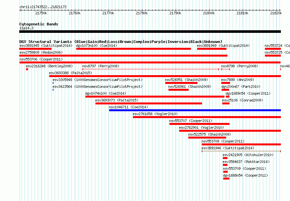Select nsv553709 (Cooper2011) variant
The width and height of the screenshot is (290, 201).
coord(225,172)
